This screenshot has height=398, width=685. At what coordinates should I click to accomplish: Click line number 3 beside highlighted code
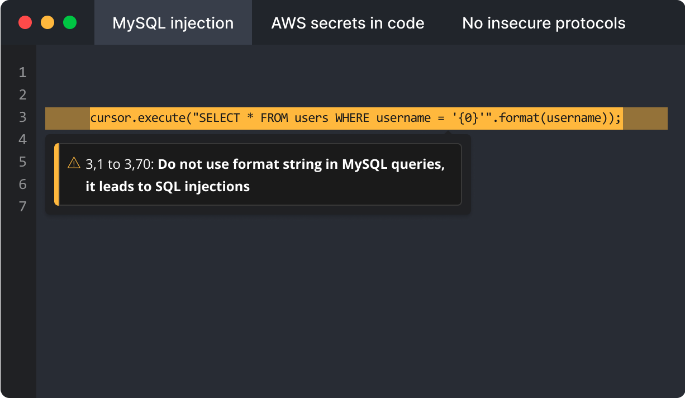(23, 117)
